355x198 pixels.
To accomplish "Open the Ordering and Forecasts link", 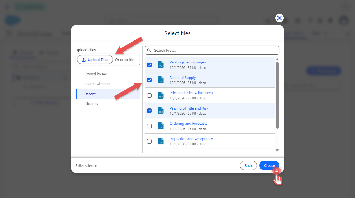I will 188,124.
